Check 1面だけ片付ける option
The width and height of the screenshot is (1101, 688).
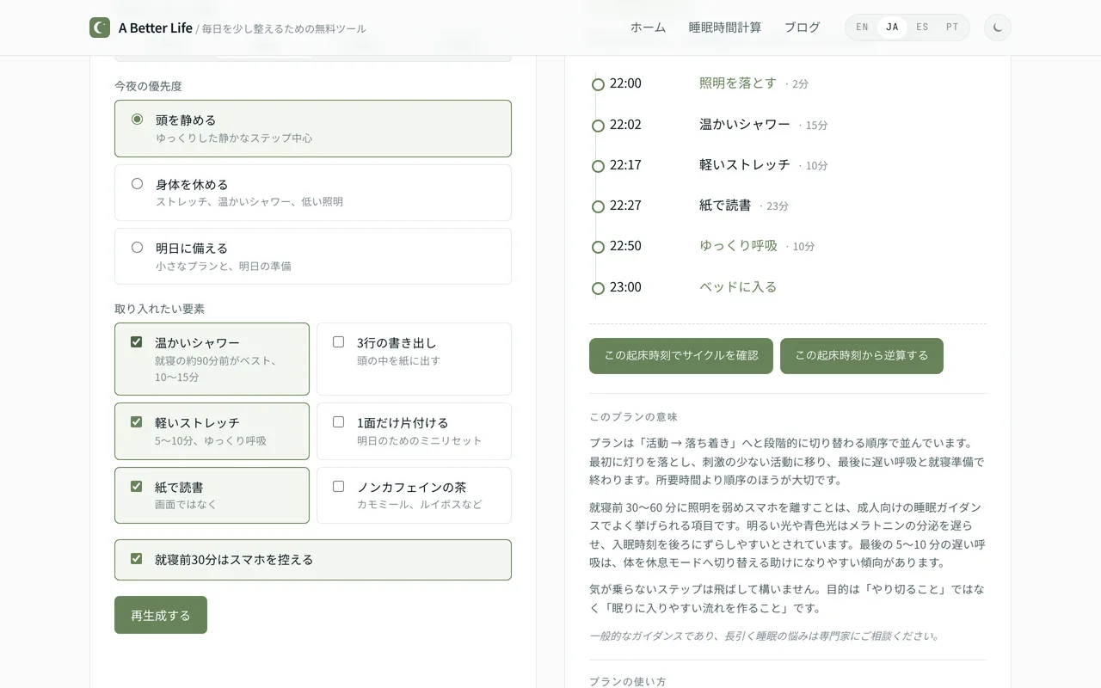point(338,422)
